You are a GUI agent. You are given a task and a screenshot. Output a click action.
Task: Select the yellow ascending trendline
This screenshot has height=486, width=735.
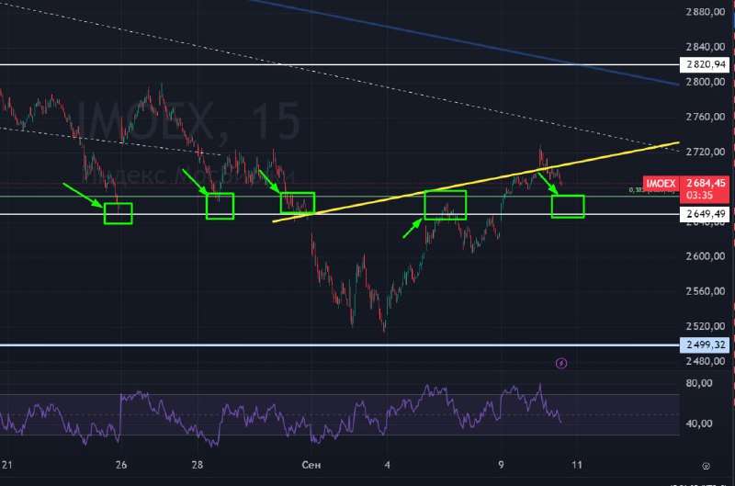pyautogui.click(x=476, y=182)
